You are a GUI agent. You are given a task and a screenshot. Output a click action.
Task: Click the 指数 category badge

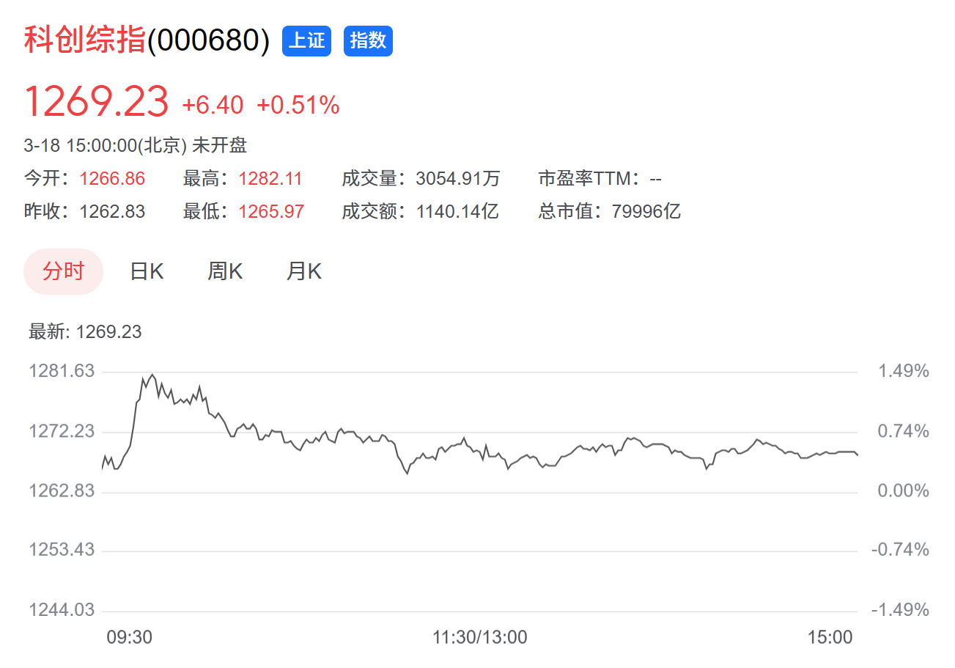(368, 41)
